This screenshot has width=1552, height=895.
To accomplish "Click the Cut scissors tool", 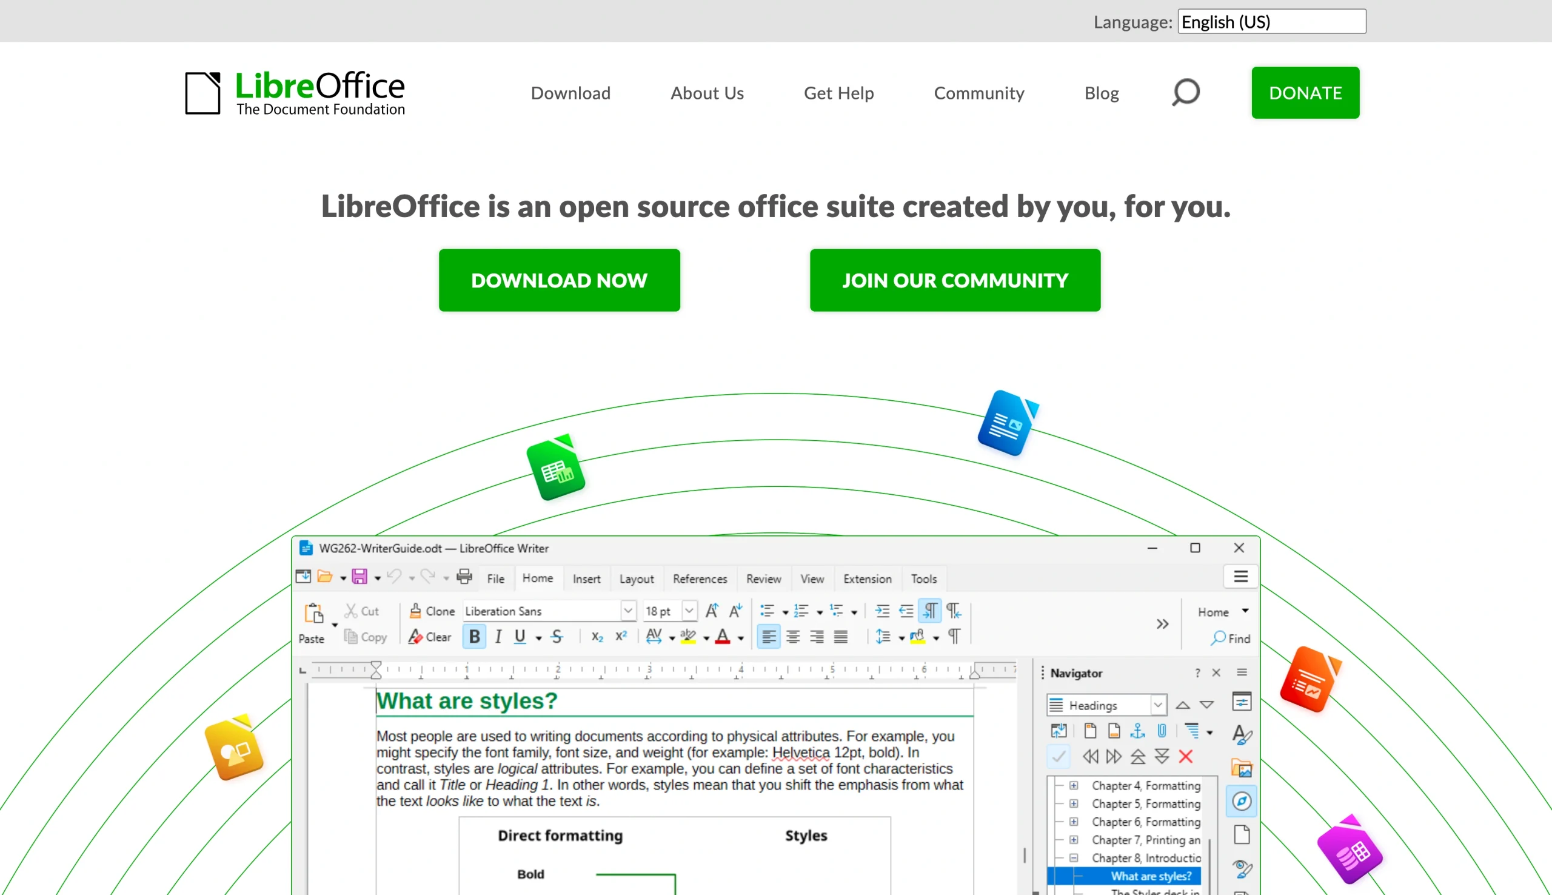I will tap(361, 611).
